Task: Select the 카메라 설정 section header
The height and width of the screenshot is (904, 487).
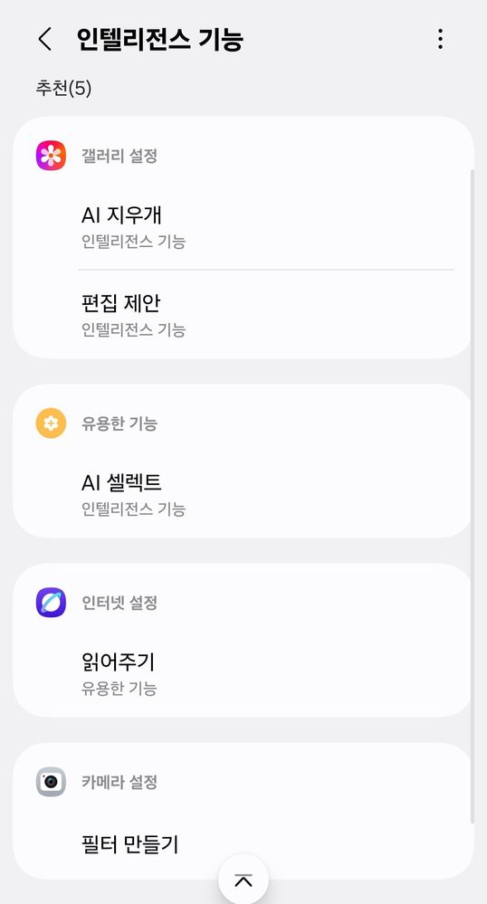Action: [x=119, y=782]
